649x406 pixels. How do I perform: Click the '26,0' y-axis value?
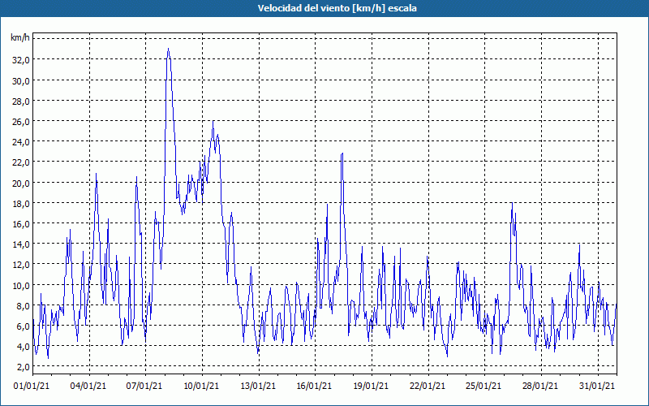21,121
